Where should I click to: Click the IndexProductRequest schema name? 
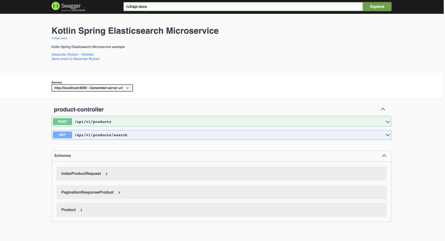(x=81, y=174)
